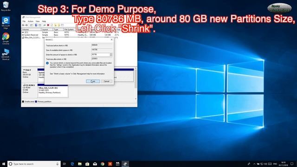This screenshot has height=167, width=297.
Task: Click the Type column header
Action: click(58, 30)
